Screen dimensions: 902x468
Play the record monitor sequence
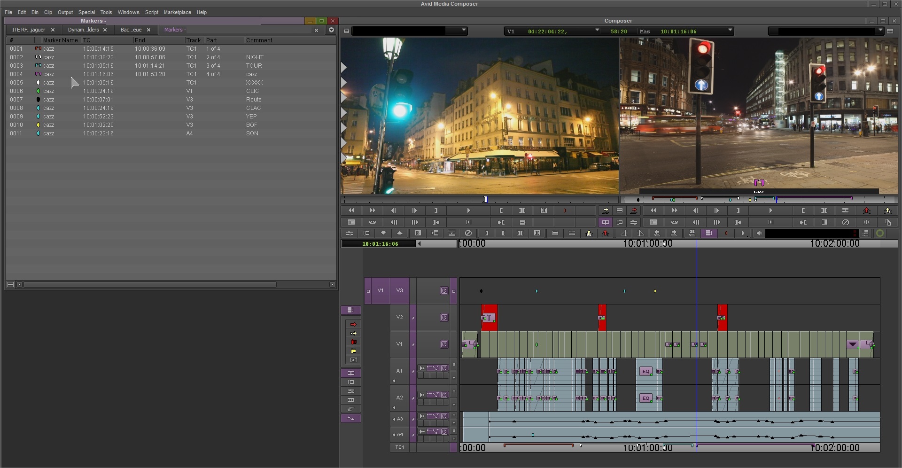[x=770, y=211]
